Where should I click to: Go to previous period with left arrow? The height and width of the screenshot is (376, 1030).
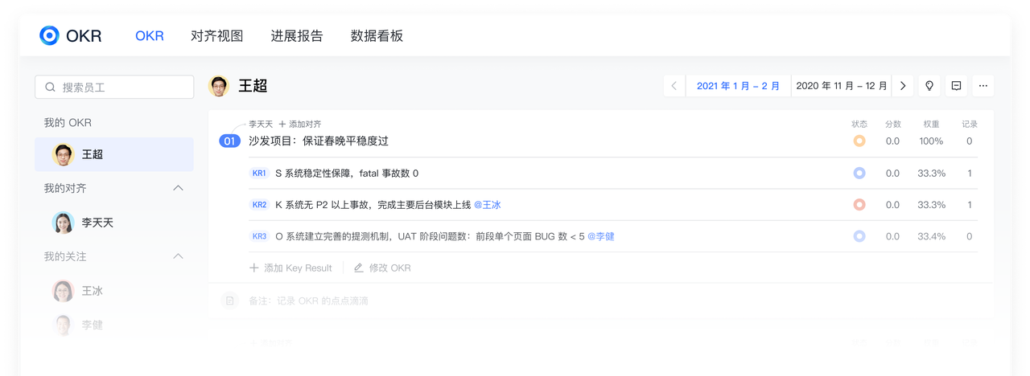click(674, 86)
